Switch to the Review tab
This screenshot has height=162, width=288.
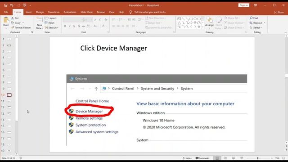(x=101, y=12)
